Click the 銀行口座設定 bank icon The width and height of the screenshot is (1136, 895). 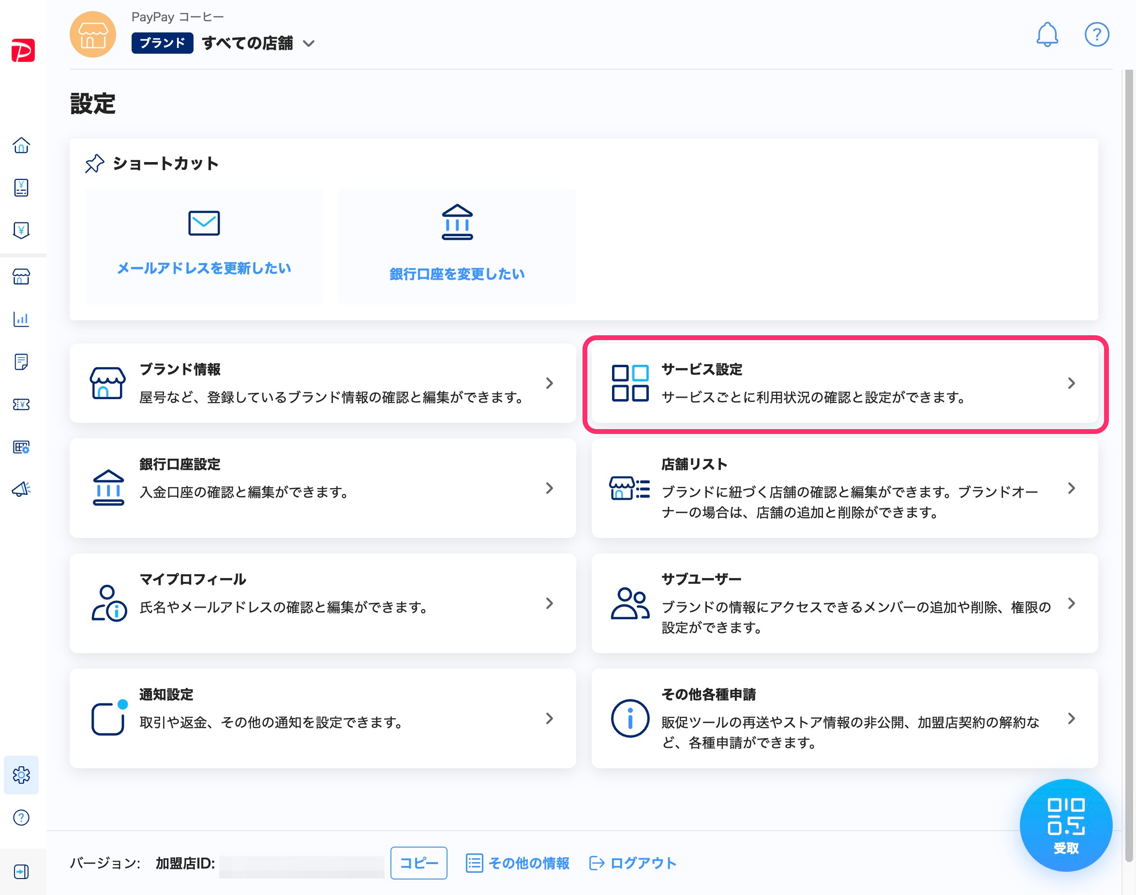coord(108,487)
